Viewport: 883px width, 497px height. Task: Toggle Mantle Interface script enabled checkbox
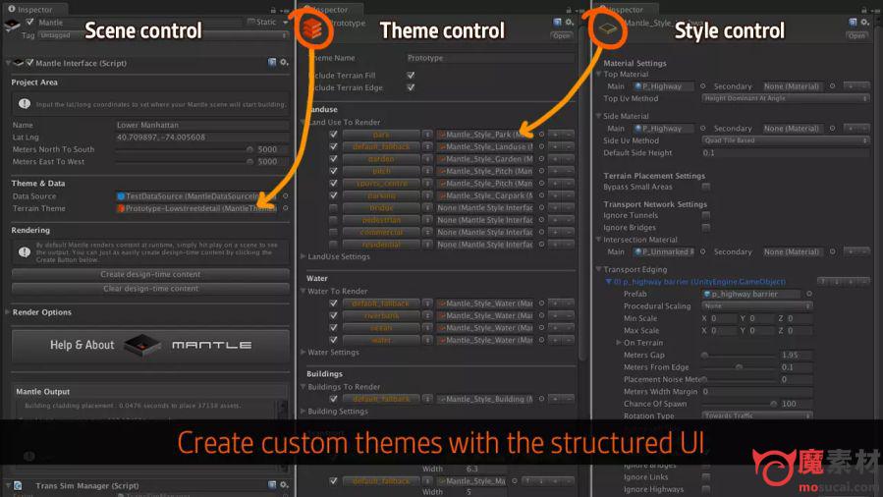(29, 63)
